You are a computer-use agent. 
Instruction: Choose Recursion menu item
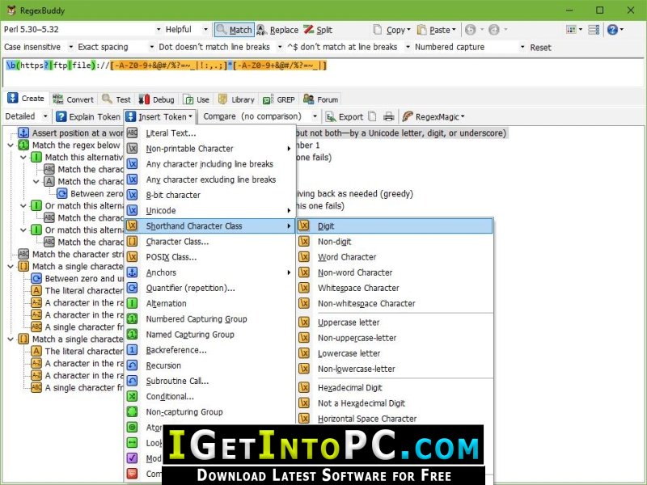pos(210,365)
